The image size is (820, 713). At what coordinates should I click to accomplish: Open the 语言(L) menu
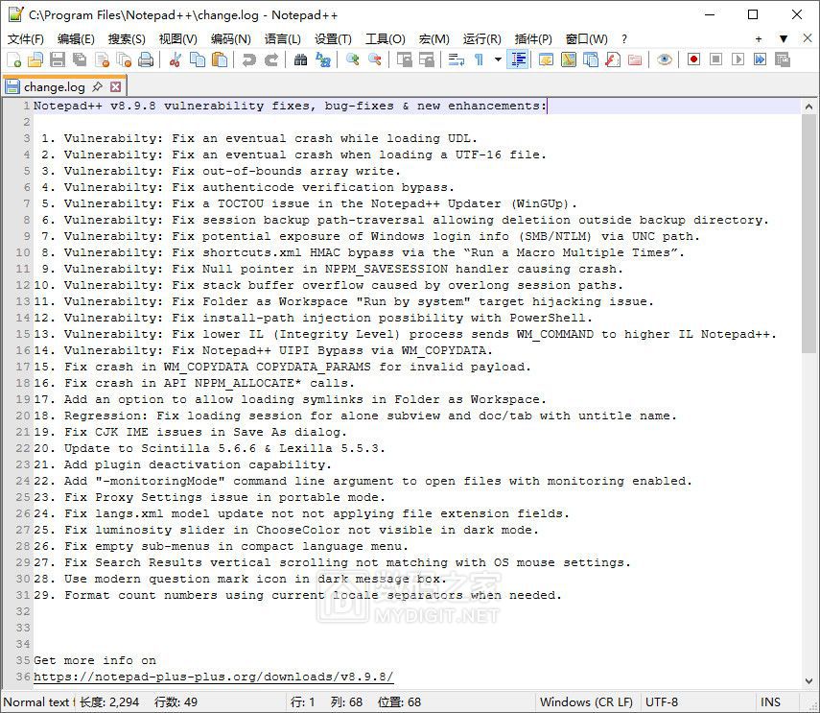pos(282,39)
